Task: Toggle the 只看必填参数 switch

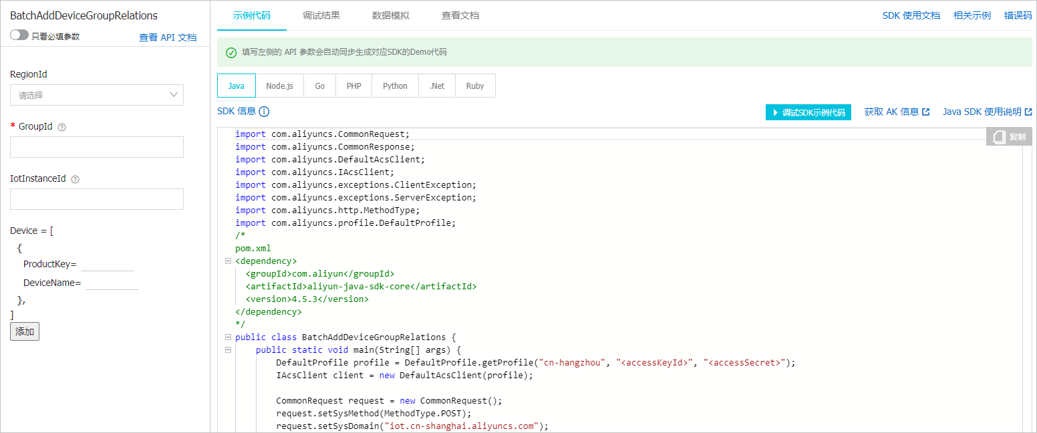Action: tap(19, 35)
